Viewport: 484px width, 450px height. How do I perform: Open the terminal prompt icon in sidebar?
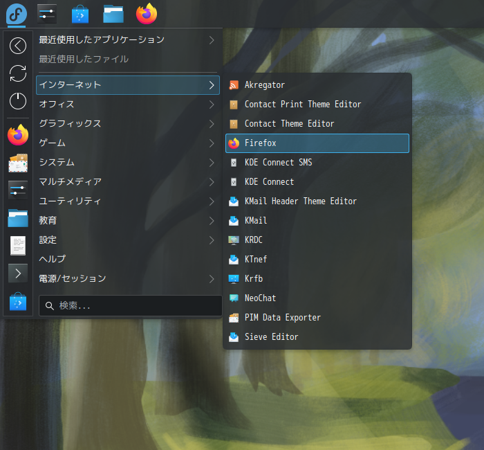click(18, 273)
